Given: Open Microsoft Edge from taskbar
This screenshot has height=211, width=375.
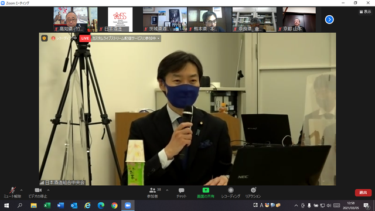Looking at the screenshot, I should tap(101, 206).
